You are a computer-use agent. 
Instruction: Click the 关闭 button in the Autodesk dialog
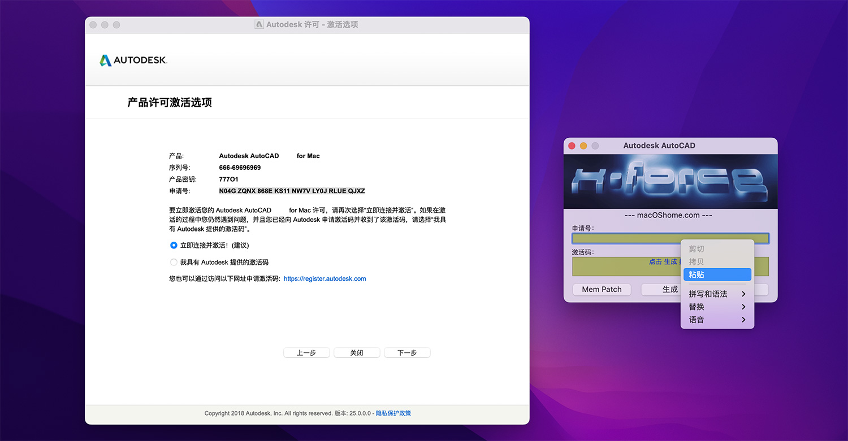pos(357,353)
